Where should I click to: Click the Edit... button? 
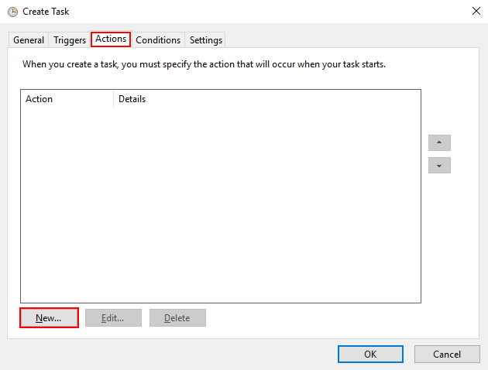pos(113,318)
